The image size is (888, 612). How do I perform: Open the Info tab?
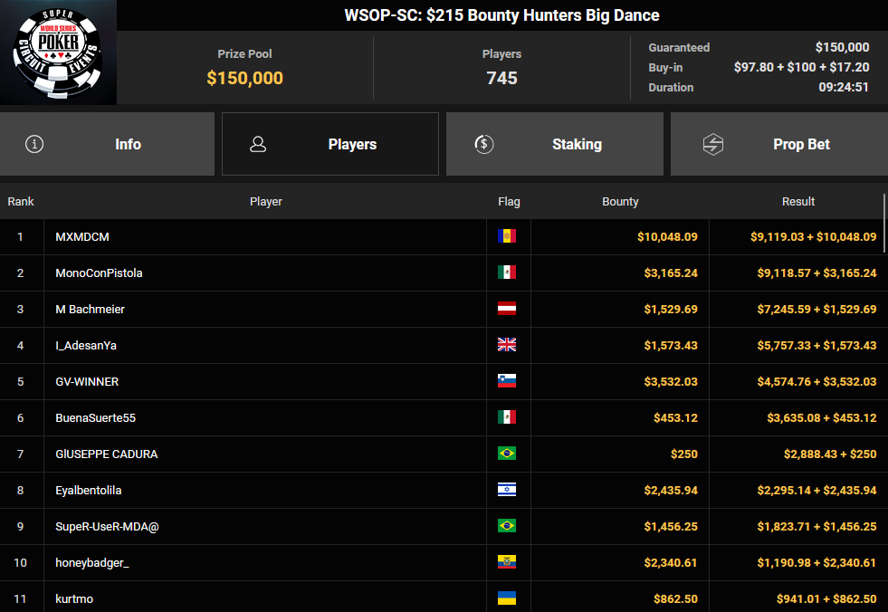(x=107, y=144)
